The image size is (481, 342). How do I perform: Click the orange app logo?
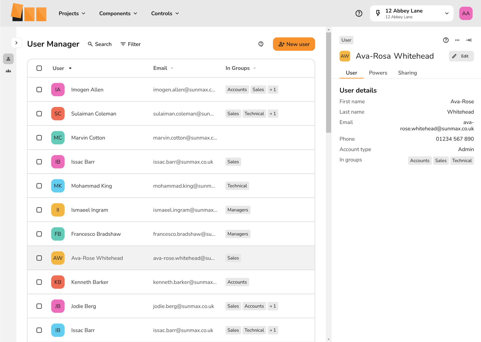[29, 12]
